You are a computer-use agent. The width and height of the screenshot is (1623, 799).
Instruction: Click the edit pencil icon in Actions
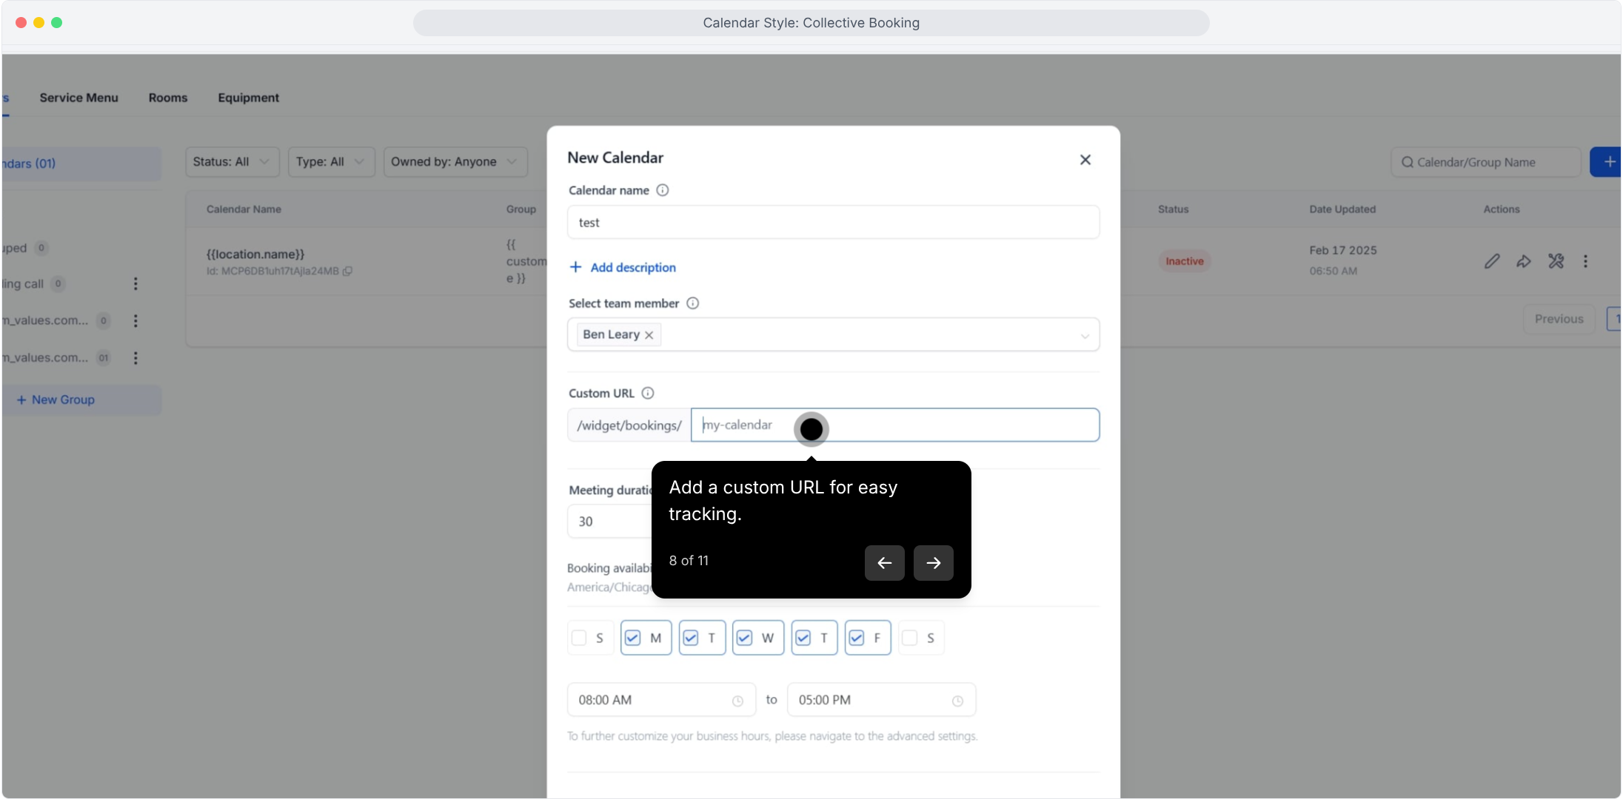pos(1491,261)
